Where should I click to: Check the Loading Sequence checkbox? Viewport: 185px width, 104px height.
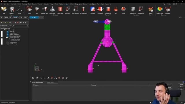(x=10, y=41)
